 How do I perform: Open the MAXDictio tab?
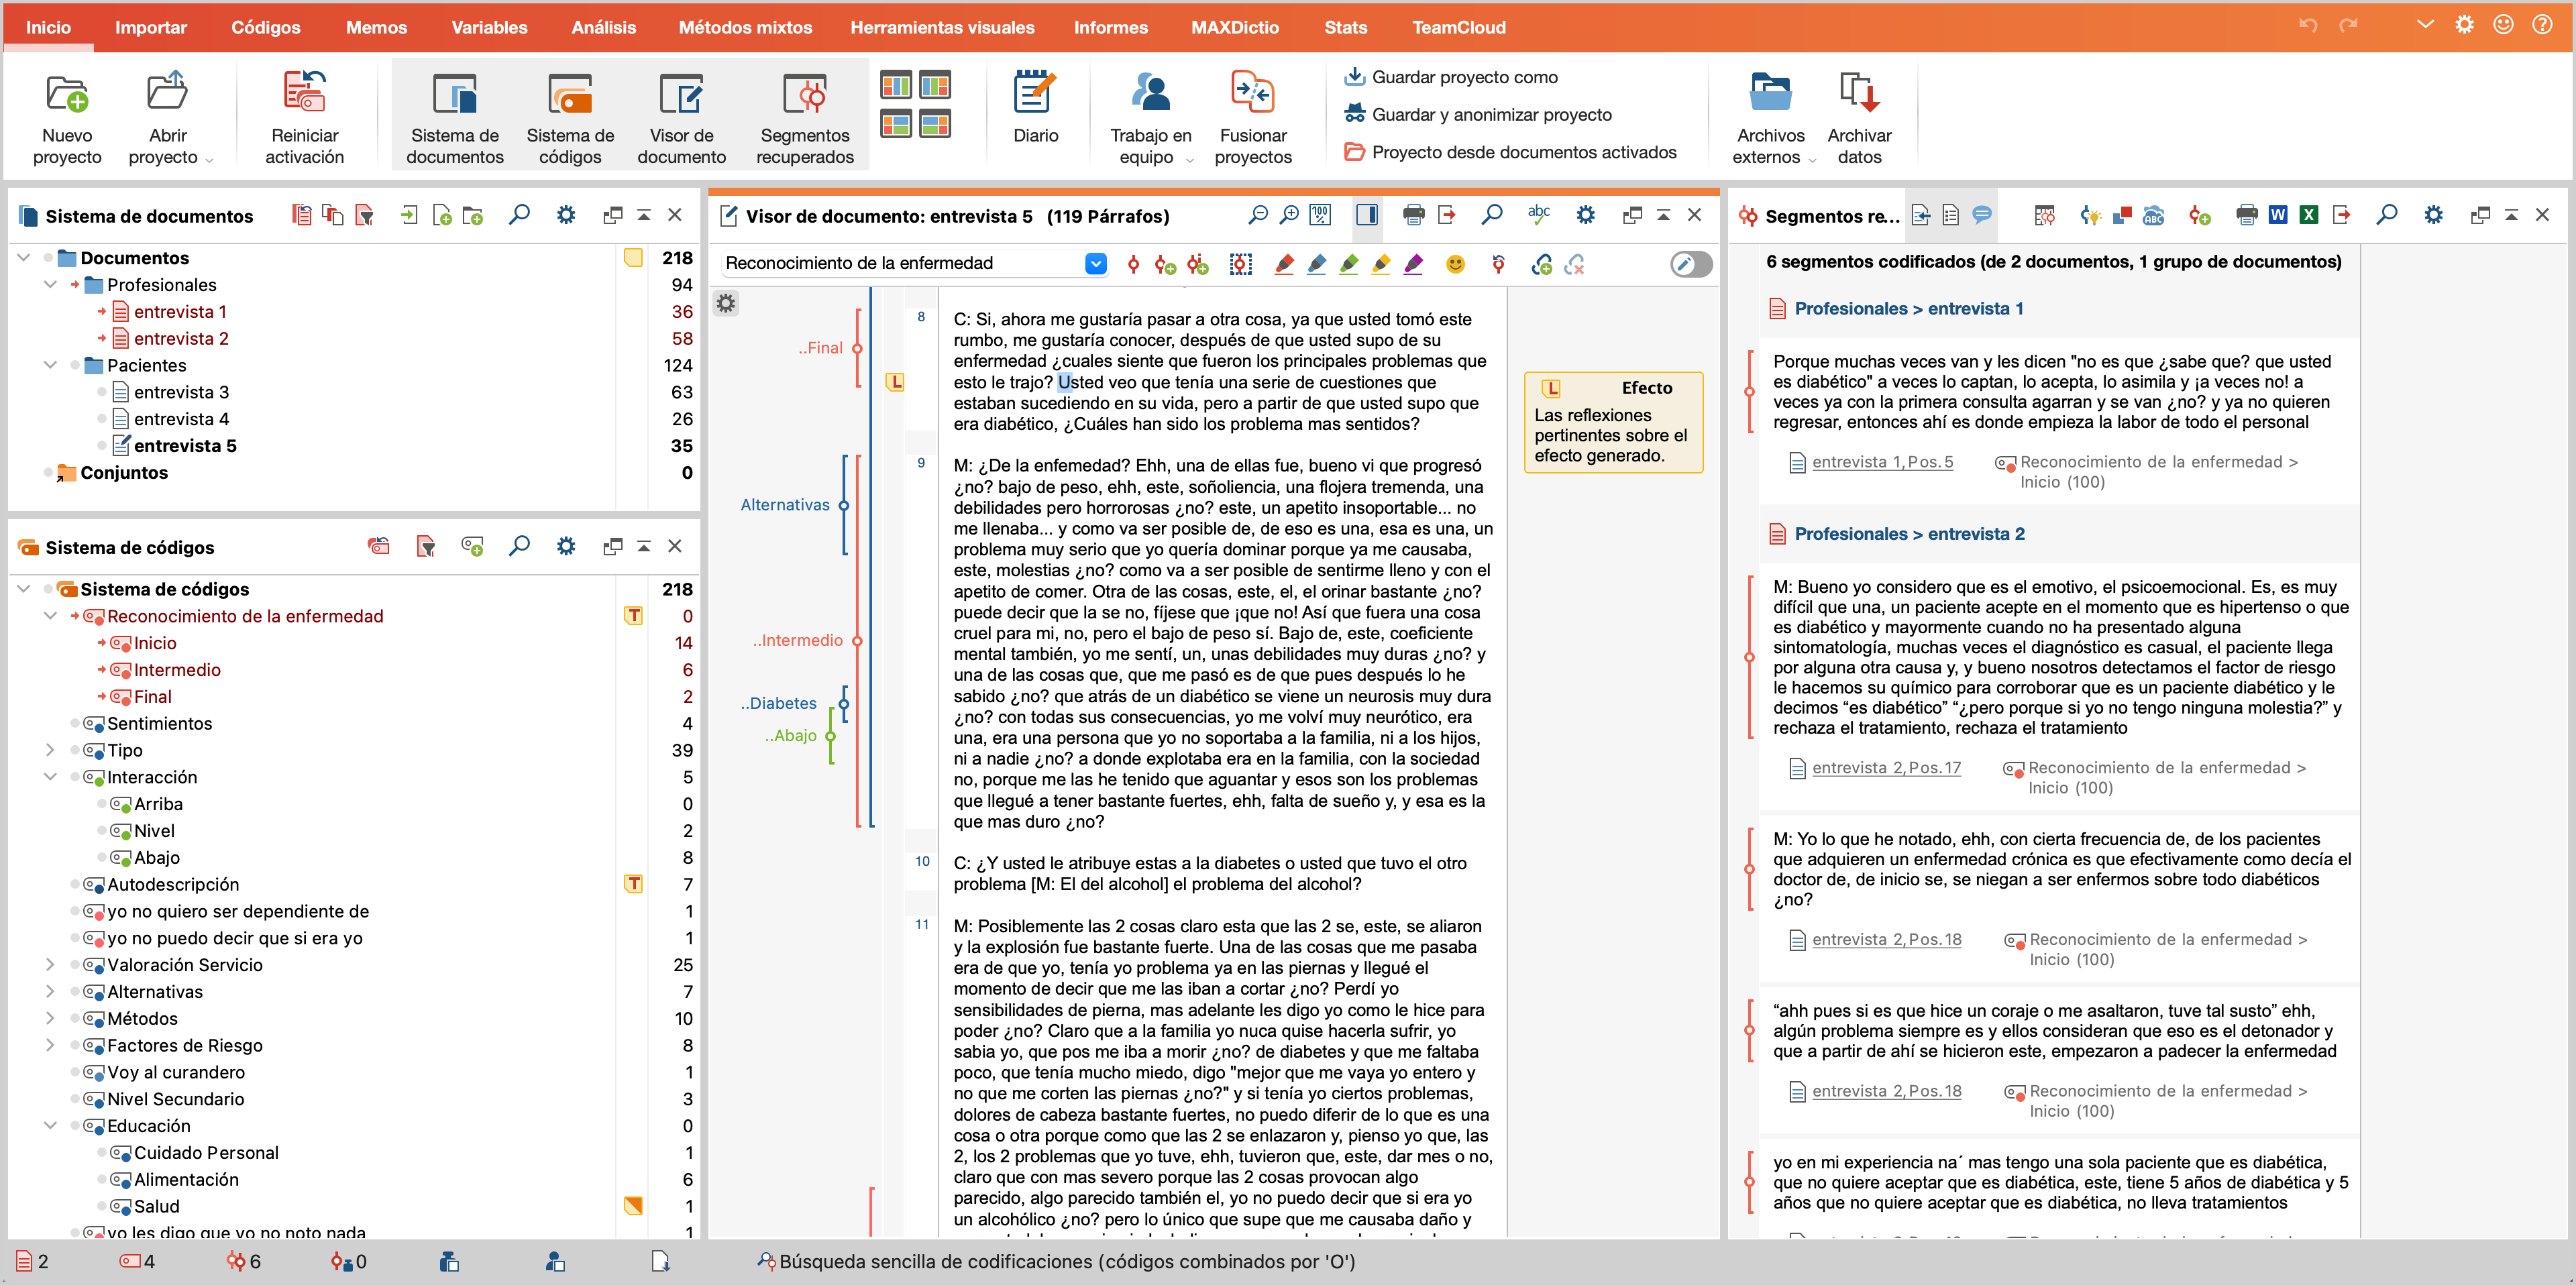[1234, 27]
